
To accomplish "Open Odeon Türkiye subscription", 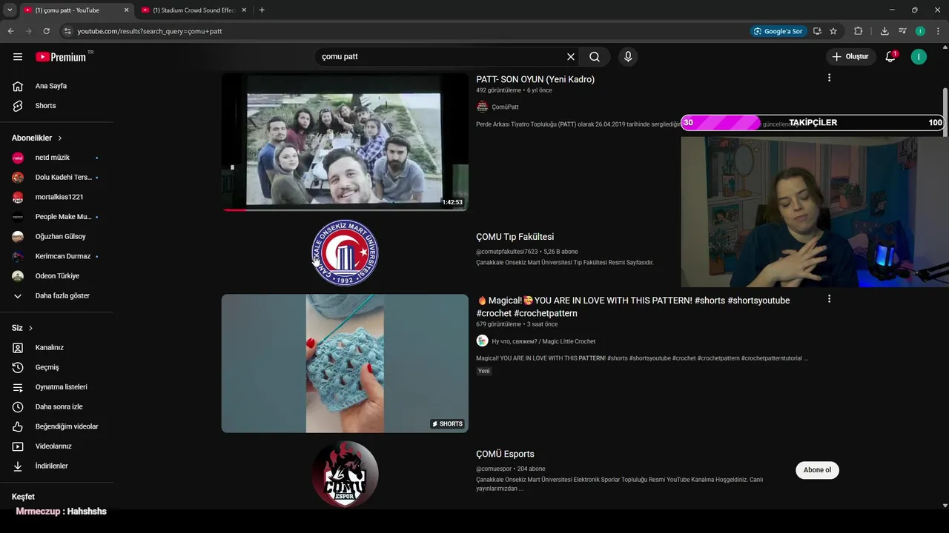I will pos(57,276).
